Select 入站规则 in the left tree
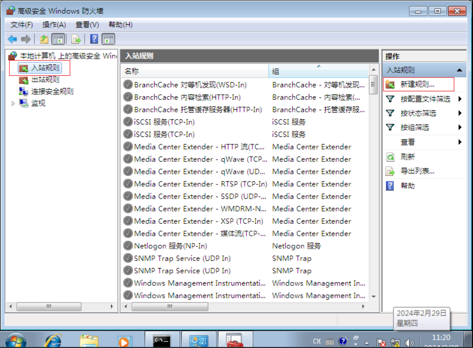The height and width of the screenshot is (348, 473). [x=40, y=68]
